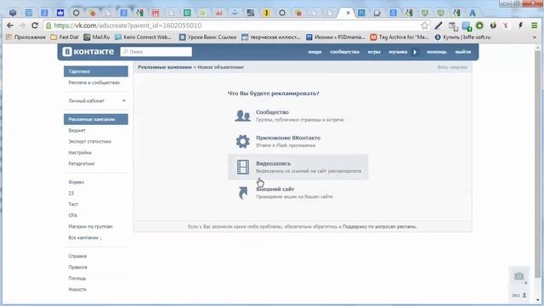The width and height of the screenshot is (544, 306).
Task: Click the music play arrow in VK header
Action: (x=415, y=52)
